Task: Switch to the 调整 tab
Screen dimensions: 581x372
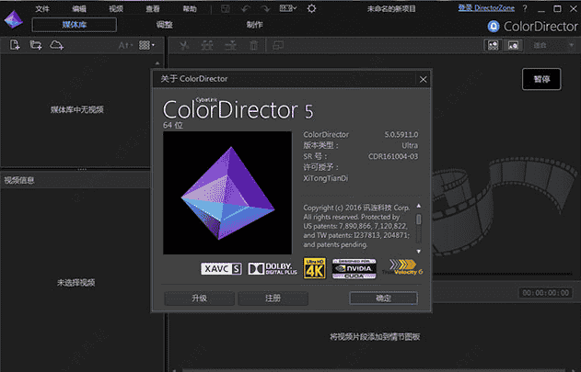Action: [164, 25]
